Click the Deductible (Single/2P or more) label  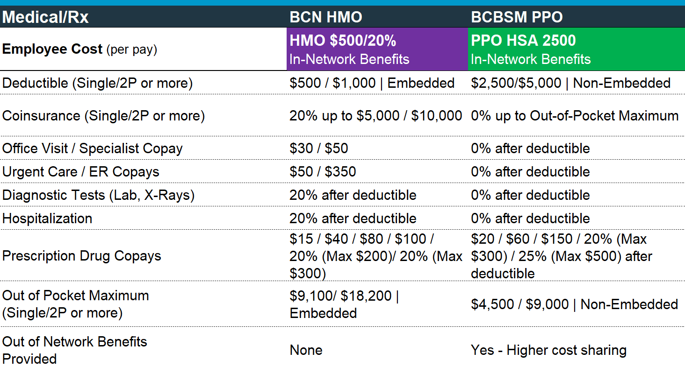[97, 83]
